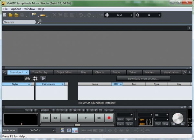
Task: Toggle Loop playback mode
Action: pyautogui.click(x=129, y=124)
